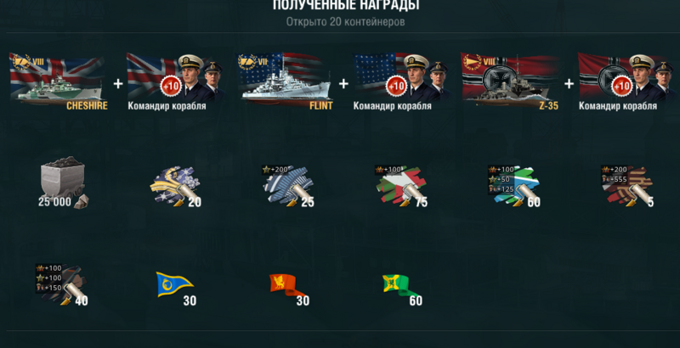Click the dark camouflage with 40
The width and height of the screenshot is (680, 348).
click(62, 285)
